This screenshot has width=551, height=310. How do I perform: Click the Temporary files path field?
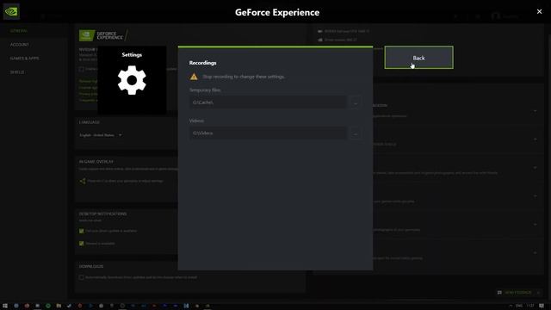pyautogui.click(x=268, y=102)
